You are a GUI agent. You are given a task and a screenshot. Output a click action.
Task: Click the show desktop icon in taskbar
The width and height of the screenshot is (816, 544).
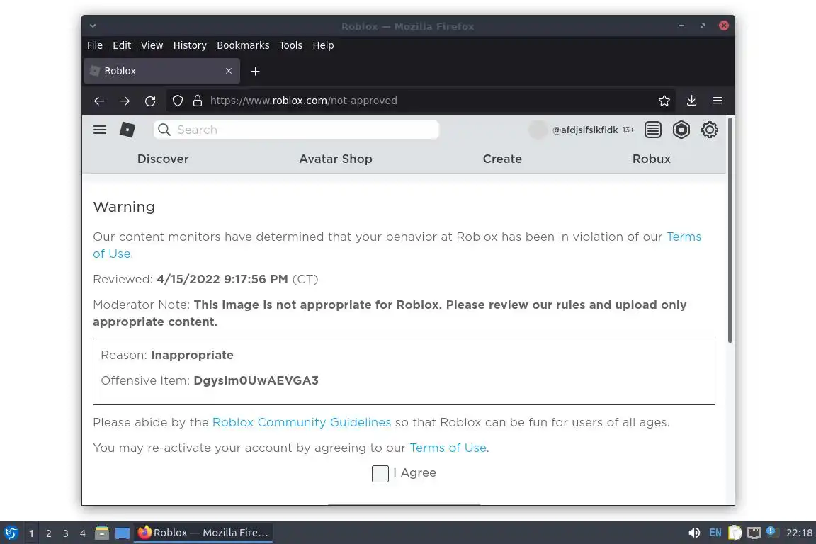pos(123,533)
